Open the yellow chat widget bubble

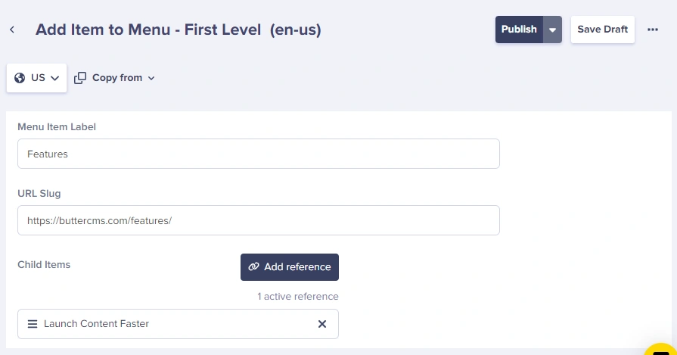[663, 348]
